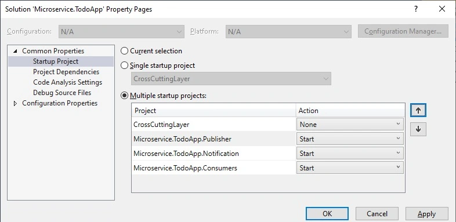
Task: Open the help question mark button
Action: click(416, 9)
